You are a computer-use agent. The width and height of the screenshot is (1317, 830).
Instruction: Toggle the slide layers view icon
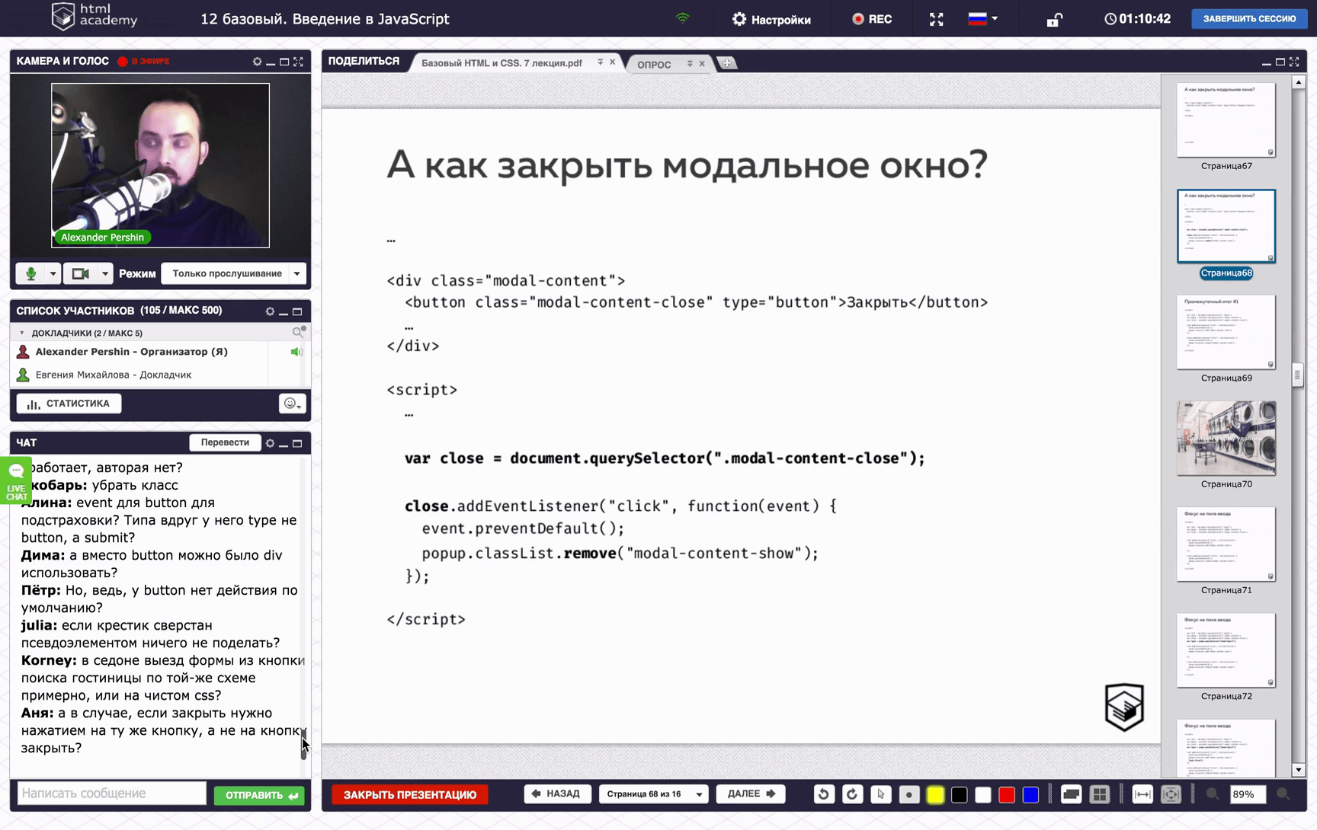[x=1071, y=794]
